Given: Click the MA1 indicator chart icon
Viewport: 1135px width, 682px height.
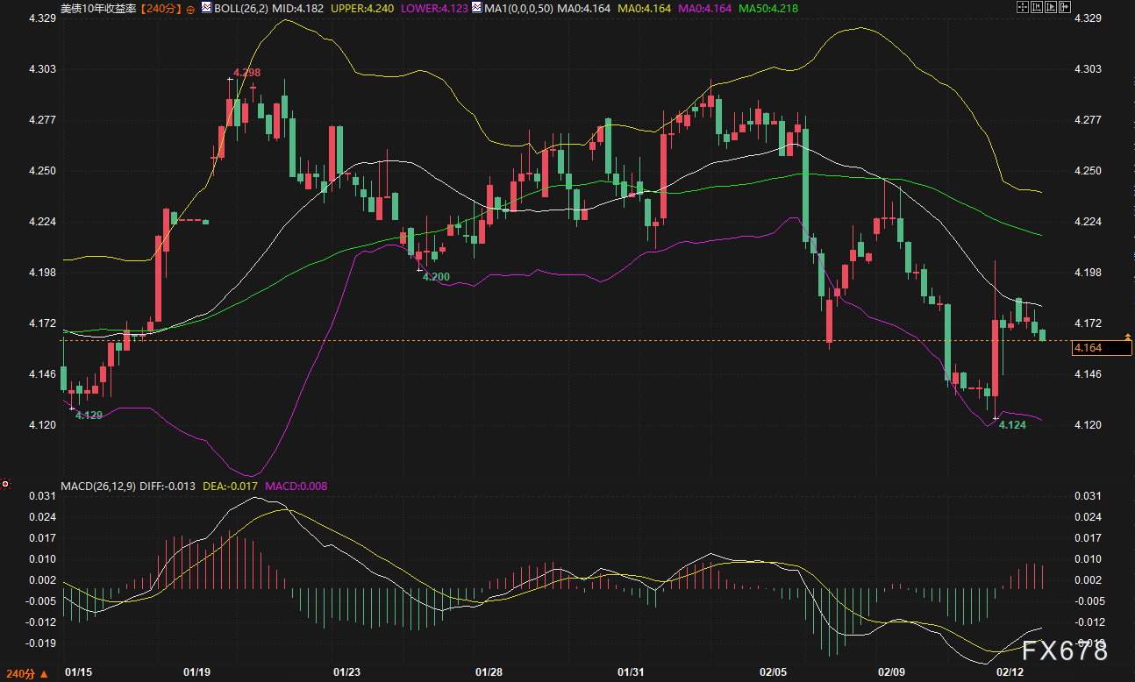Looking at the screenshot, I should tap(476, 7).
